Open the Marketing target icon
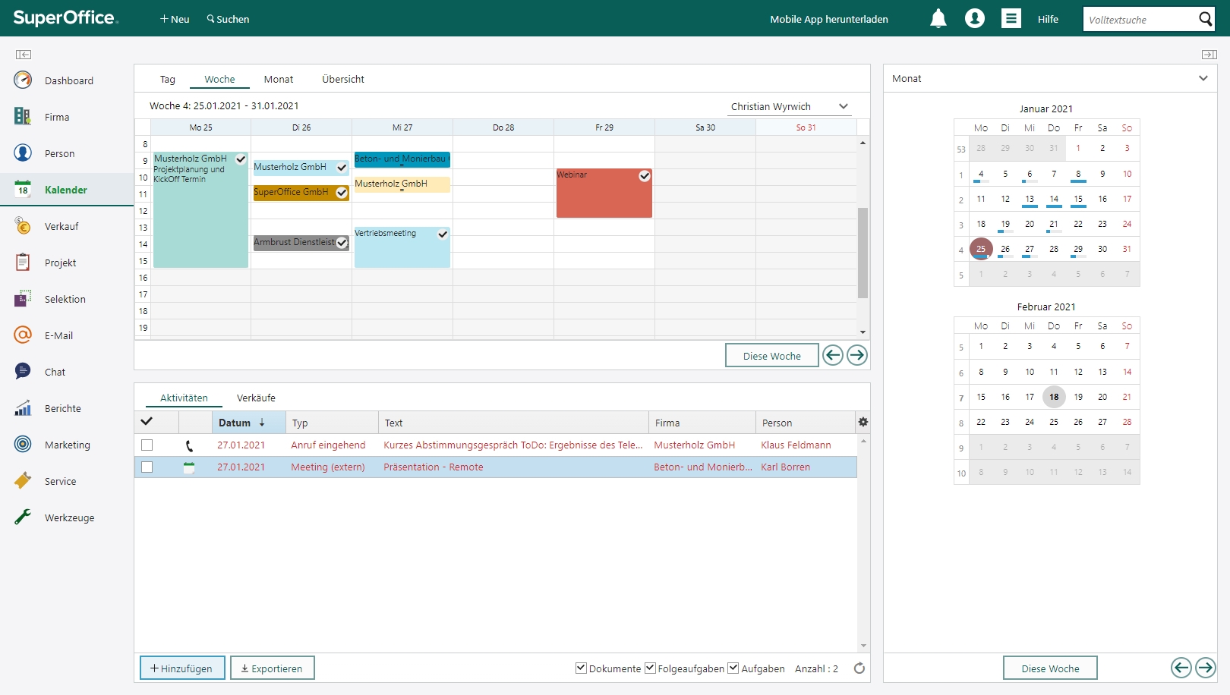Screen dimensions: 1230x695 coord(23,444)
